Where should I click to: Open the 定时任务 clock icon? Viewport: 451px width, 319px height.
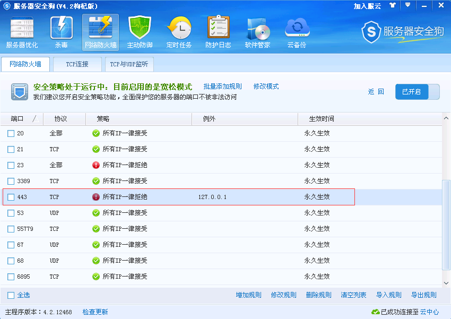coord(179,32)
